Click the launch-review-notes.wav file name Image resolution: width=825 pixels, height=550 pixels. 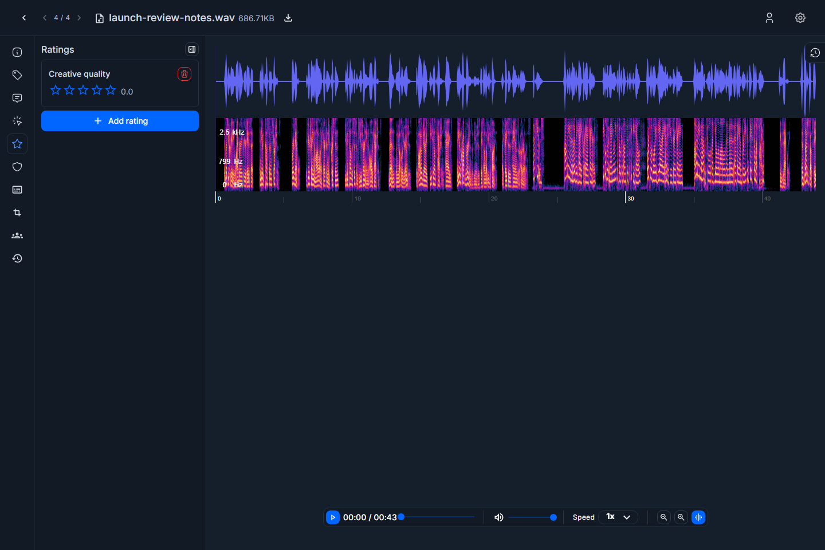pos(172,18)
